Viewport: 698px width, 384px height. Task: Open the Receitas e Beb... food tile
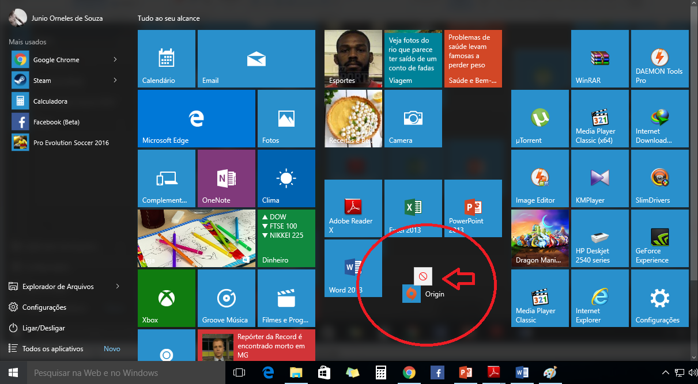(353, 118)
